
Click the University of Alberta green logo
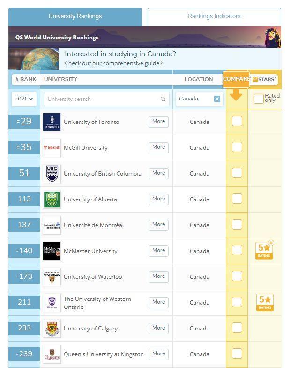pyautogui.click(x=52, y=199)
